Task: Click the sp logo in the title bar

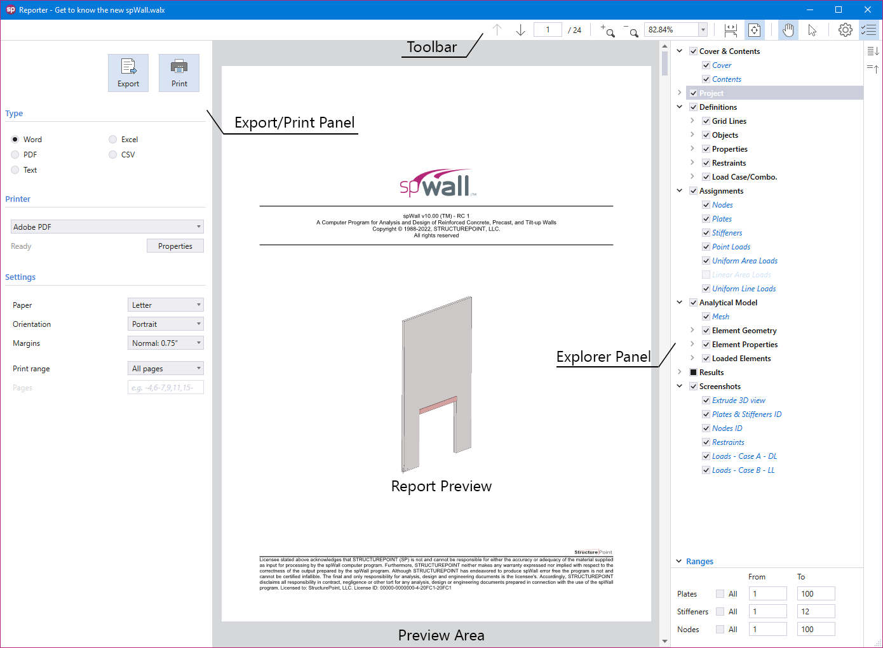Action: pos(10,10)
